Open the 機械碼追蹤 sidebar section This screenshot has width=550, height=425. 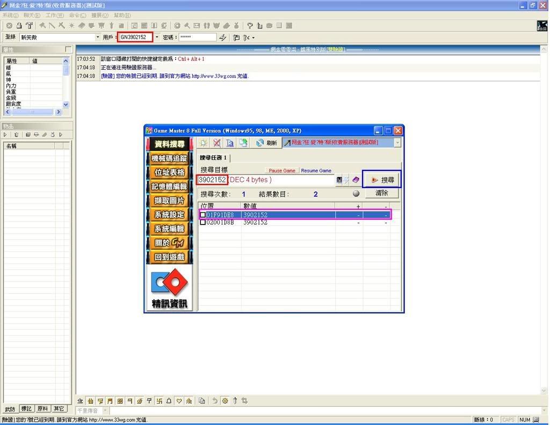169,158
